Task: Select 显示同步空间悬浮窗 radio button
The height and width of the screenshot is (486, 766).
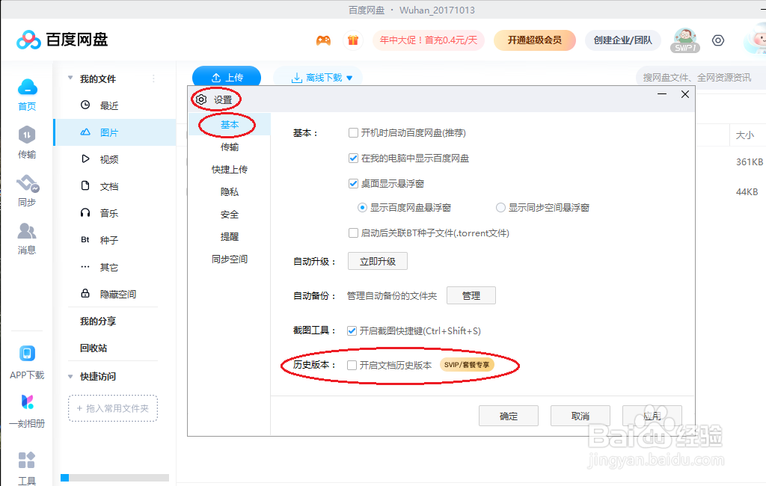Action: click(500, 208)
